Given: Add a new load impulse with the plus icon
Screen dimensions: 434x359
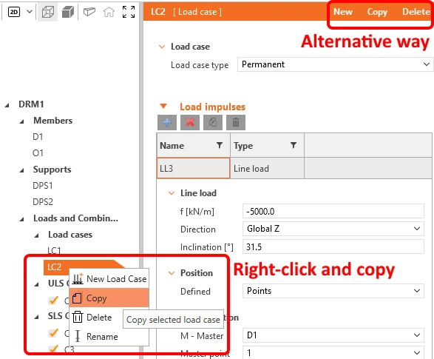Looking at the screenshot, I should click(x=167, y=122).
